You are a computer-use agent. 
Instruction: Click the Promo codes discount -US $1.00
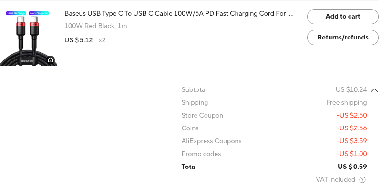pyautogui.click(x=352, y=154)
